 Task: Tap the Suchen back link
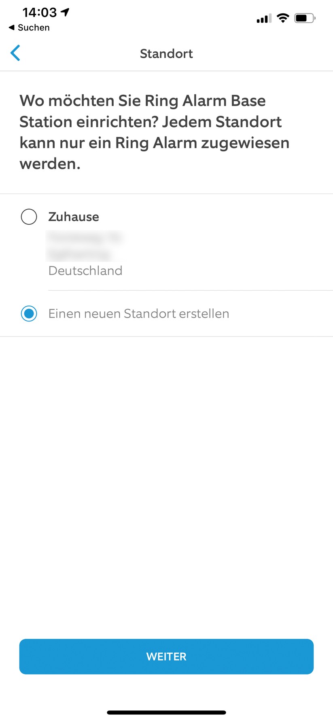coord(29,28)
